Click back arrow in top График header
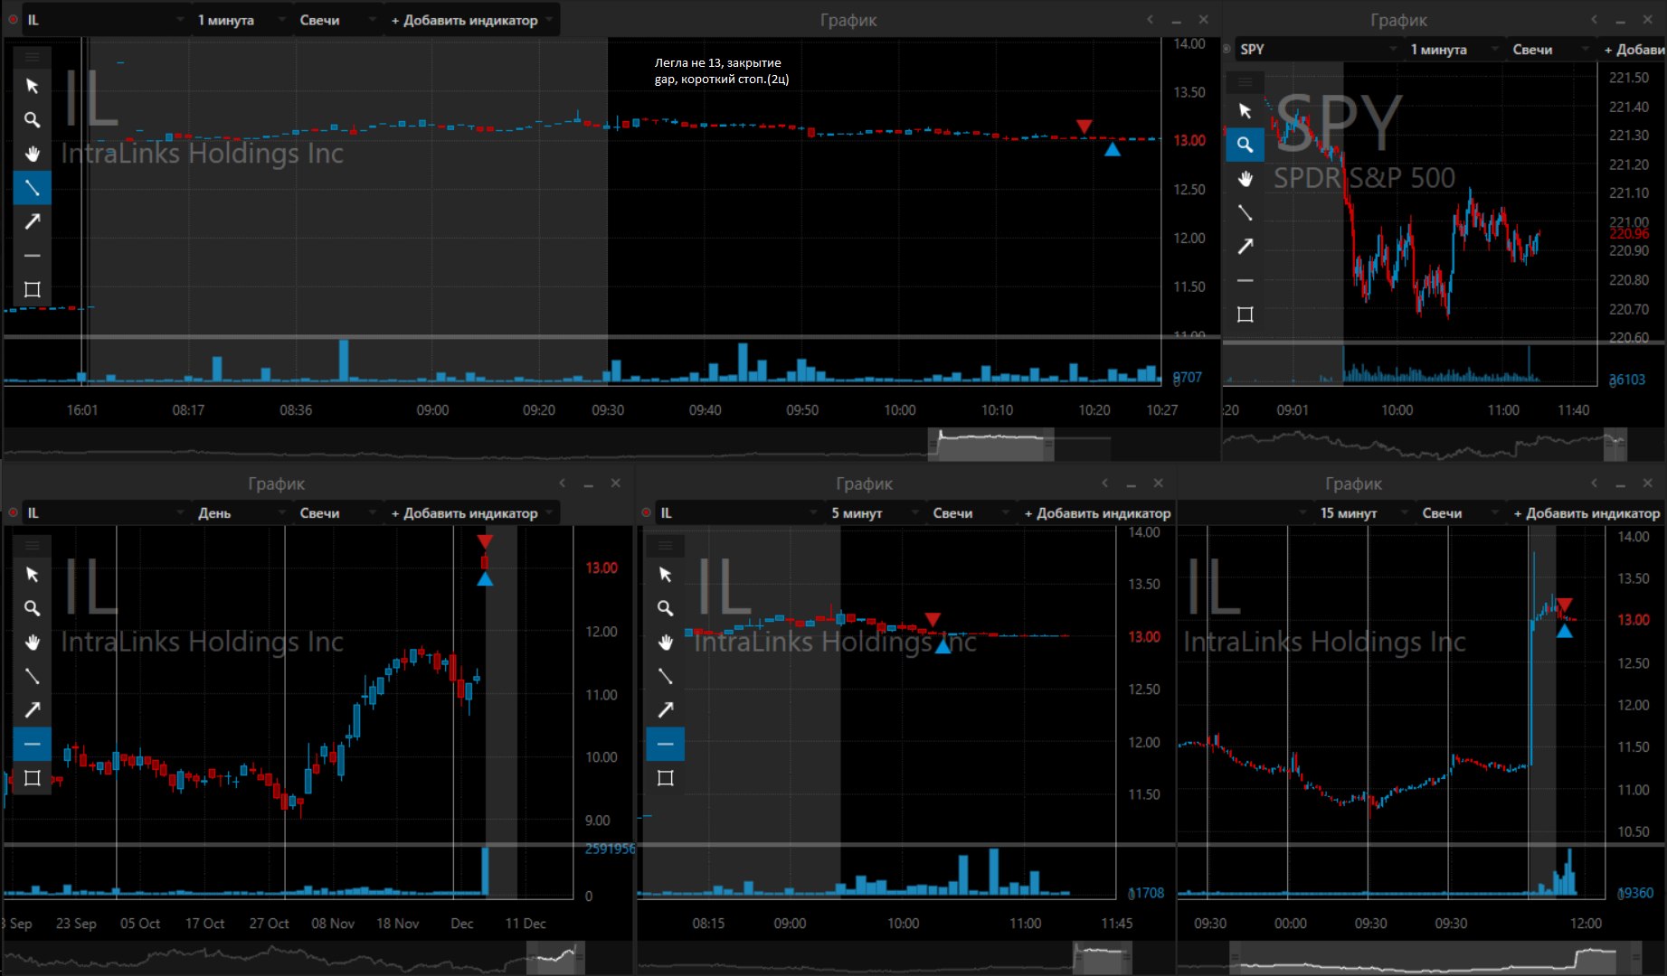 1150,19
